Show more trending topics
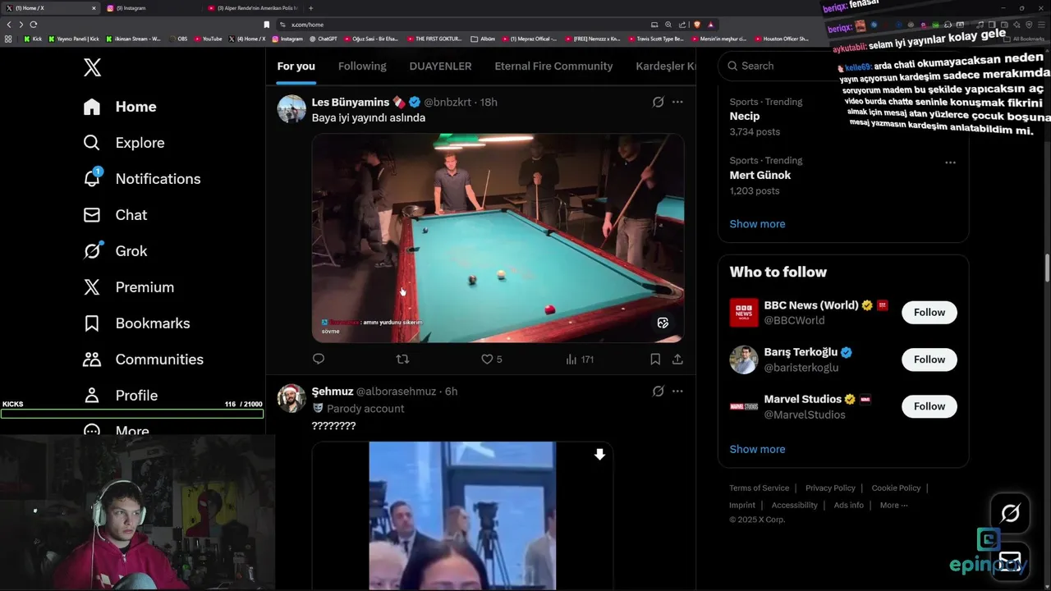1051x591 pixels. pos(757,223)
